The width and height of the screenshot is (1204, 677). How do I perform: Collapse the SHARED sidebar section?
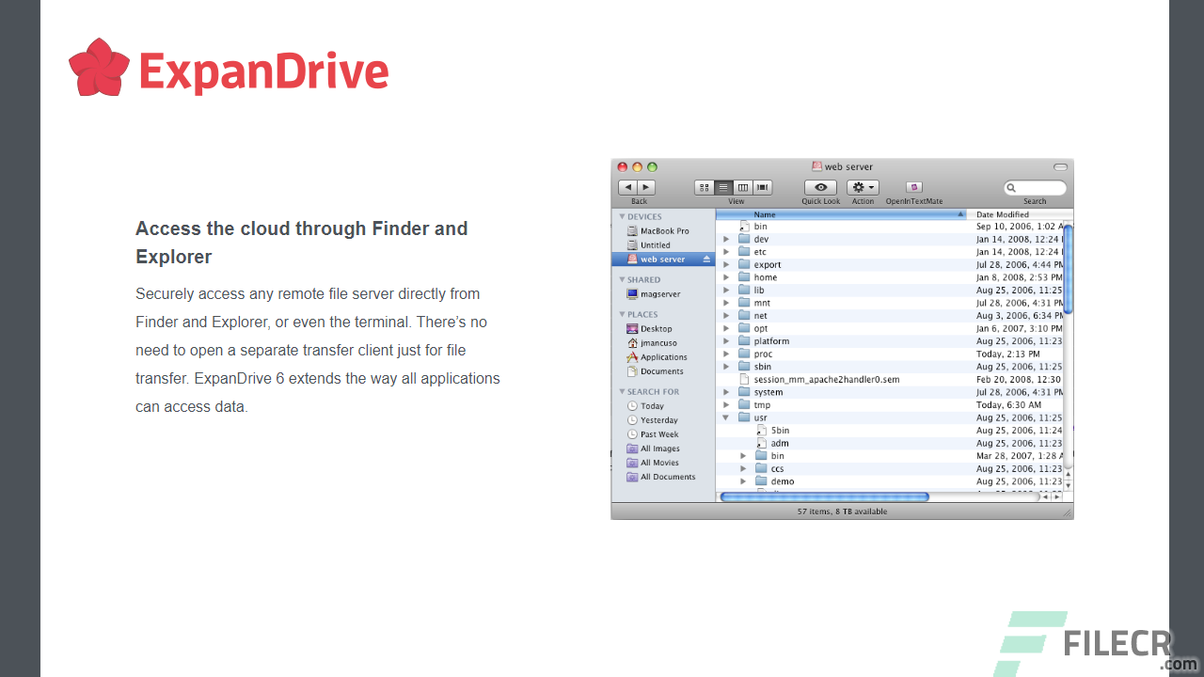point(622,280)
